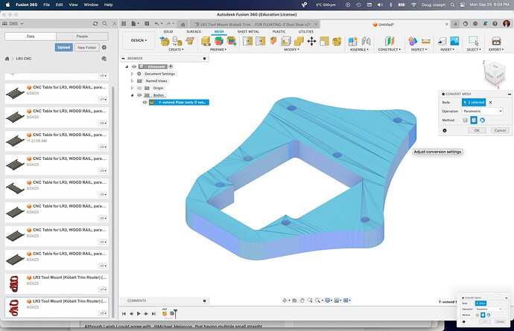Viewport: 514px width, 331px height.
Task: Click the New Component icon in Assemble
Action: pos(352,41)
